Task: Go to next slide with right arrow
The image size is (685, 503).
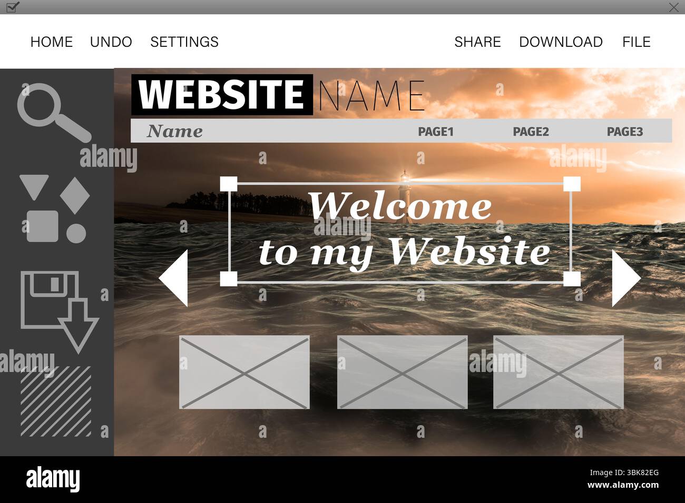Action: click(x=626, y=278)
